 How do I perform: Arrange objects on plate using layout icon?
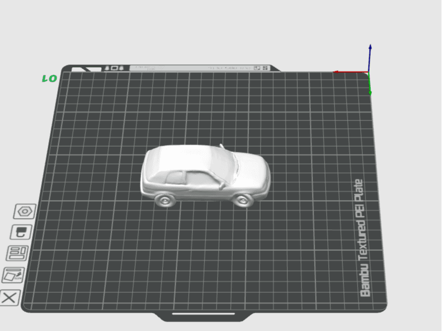coord(17,253)
